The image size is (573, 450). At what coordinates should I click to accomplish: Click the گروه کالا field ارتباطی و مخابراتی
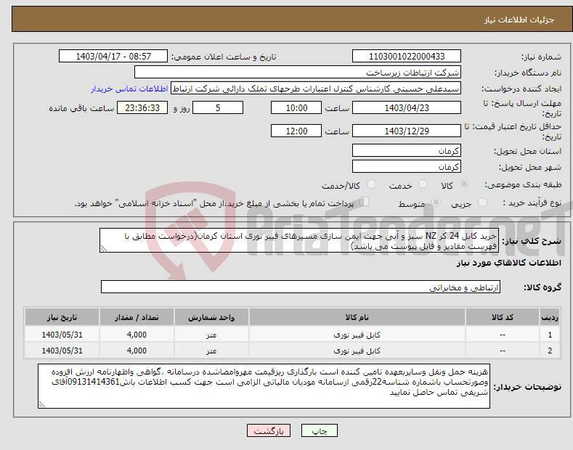coord(301,287)
